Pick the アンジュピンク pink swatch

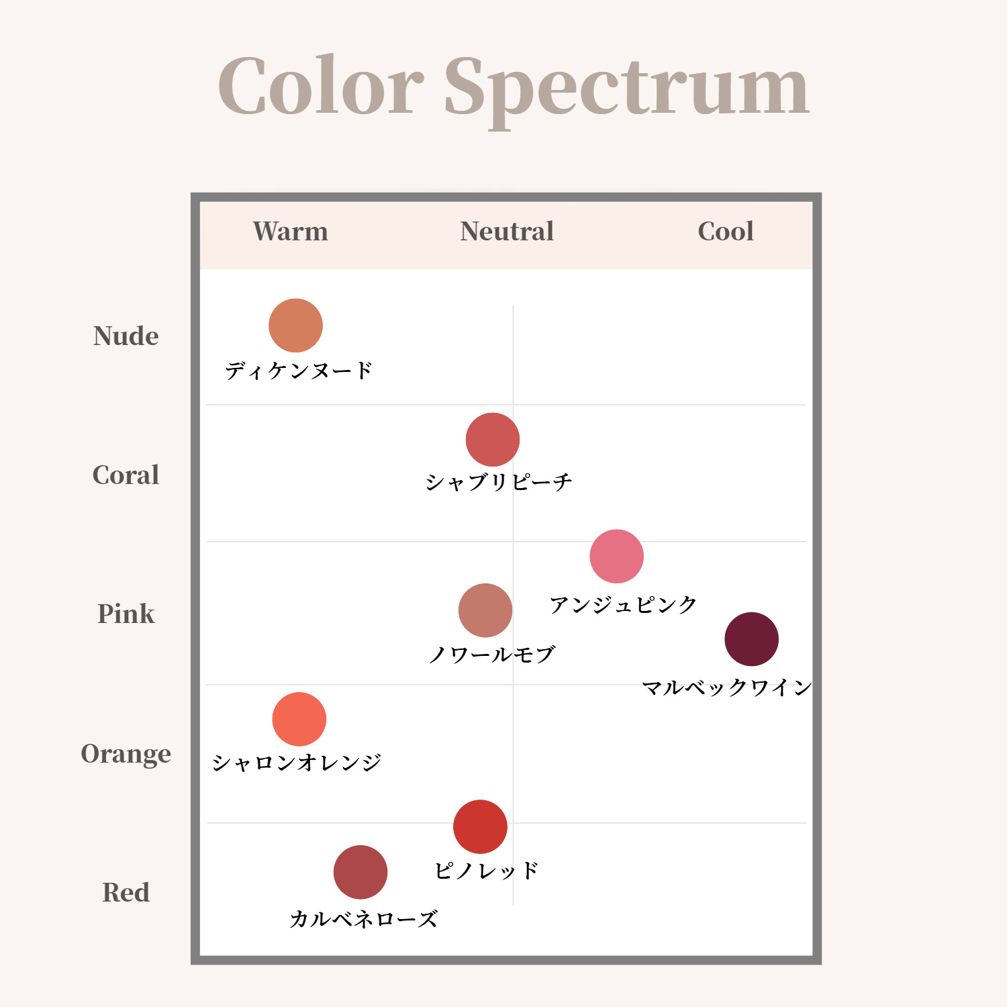(617, 557)
